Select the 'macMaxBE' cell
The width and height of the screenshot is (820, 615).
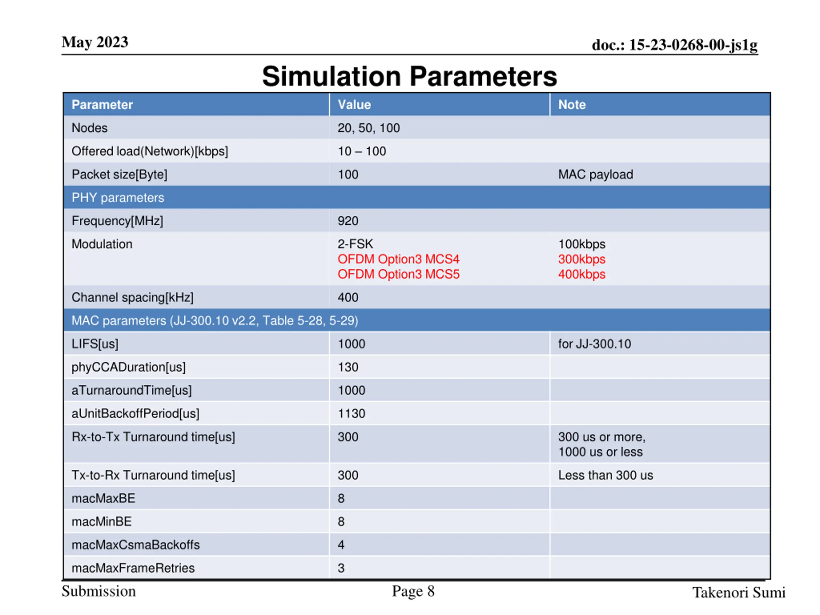tap(196, 498)
